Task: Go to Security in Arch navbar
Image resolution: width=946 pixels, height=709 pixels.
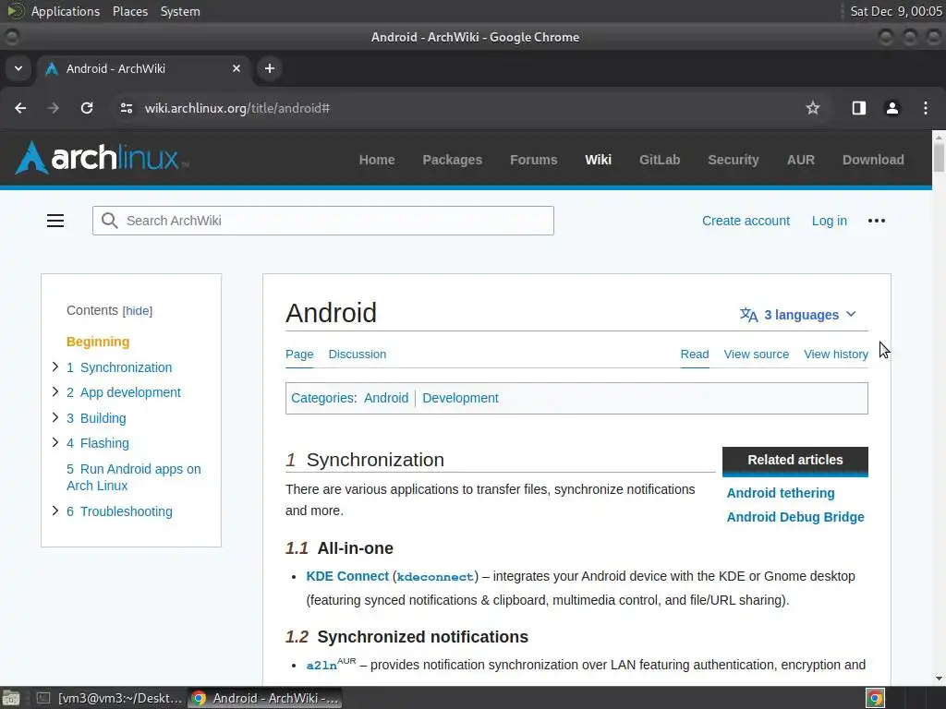Action: coord(734,160)
